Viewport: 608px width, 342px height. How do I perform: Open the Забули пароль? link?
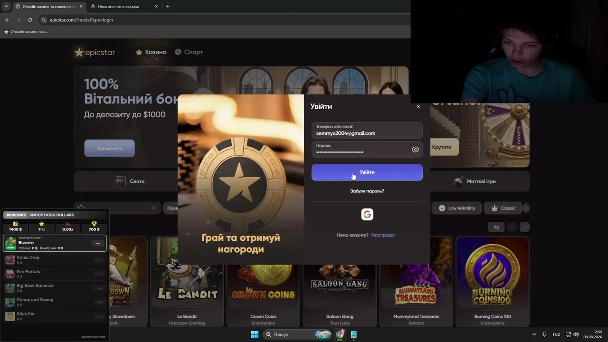tap(367, 191)
